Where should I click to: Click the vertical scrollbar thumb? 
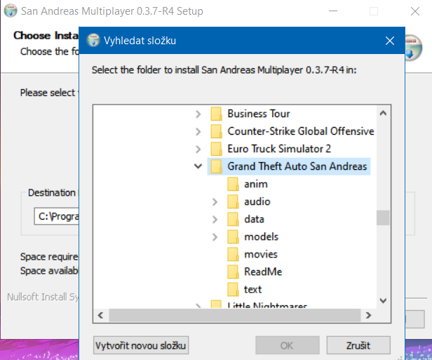pos(383,218)
